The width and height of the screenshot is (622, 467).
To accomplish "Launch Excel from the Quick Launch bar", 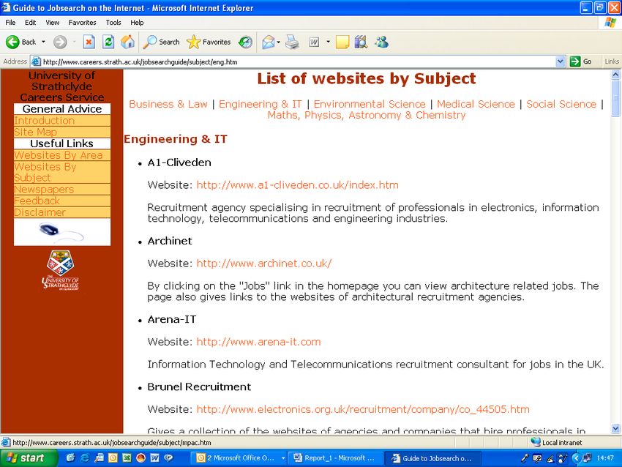I will point(127,458).
